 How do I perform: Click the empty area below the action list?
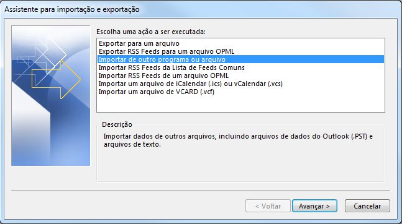[240, 104]
